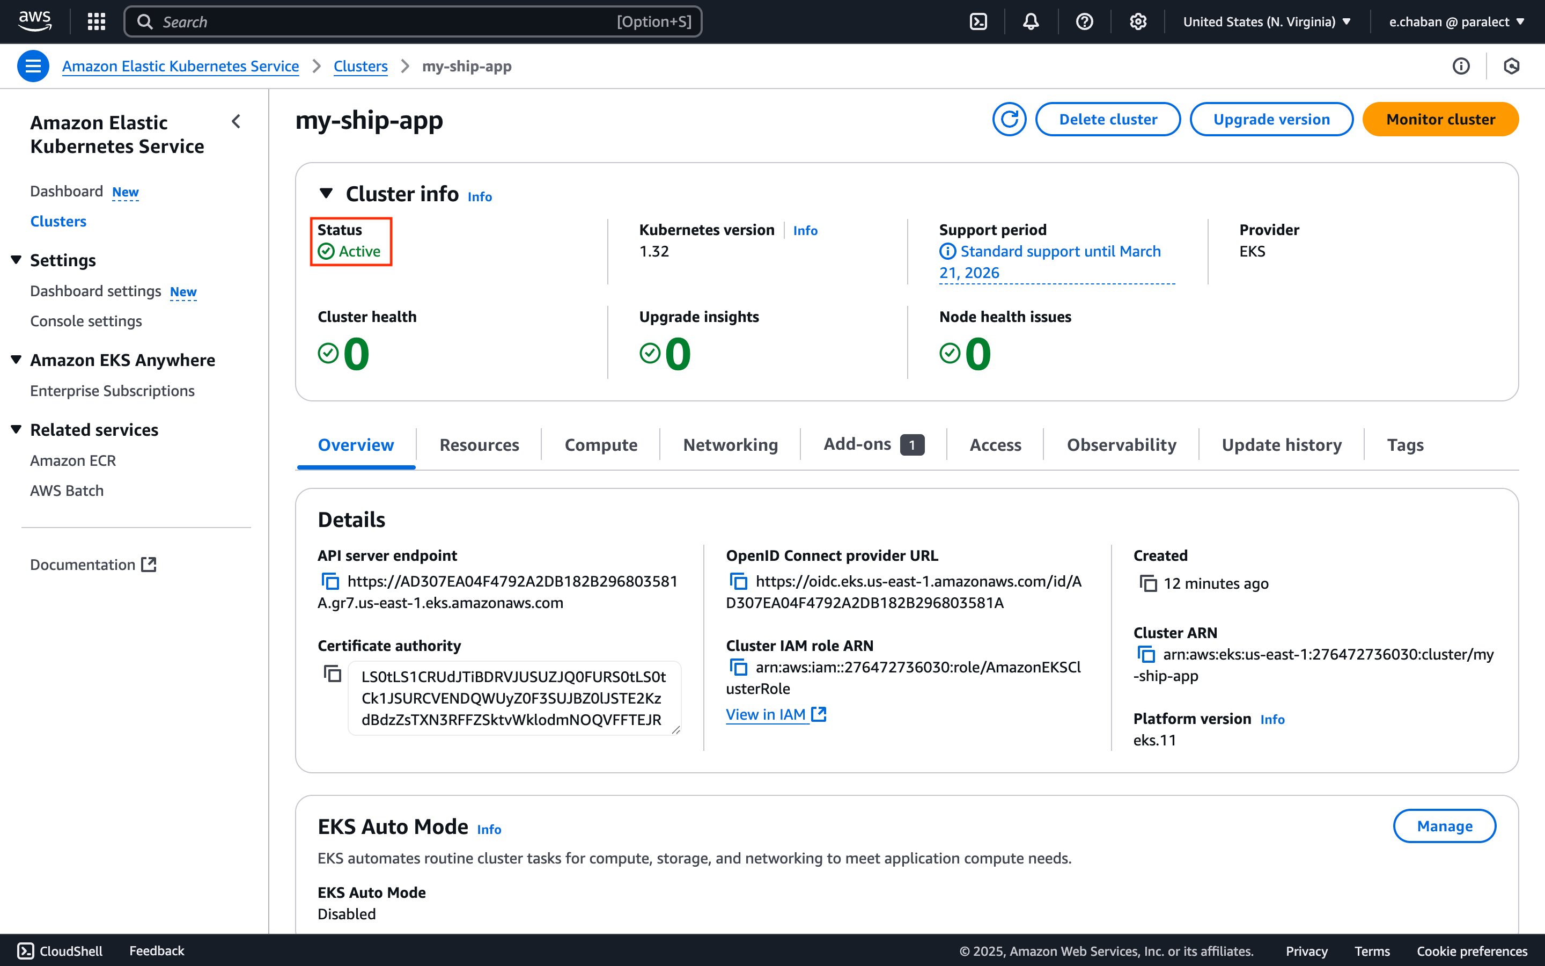This screenshot has height=966, width=1545.
Task: Click the Delete cluster button
Action: pos(1108,119)
